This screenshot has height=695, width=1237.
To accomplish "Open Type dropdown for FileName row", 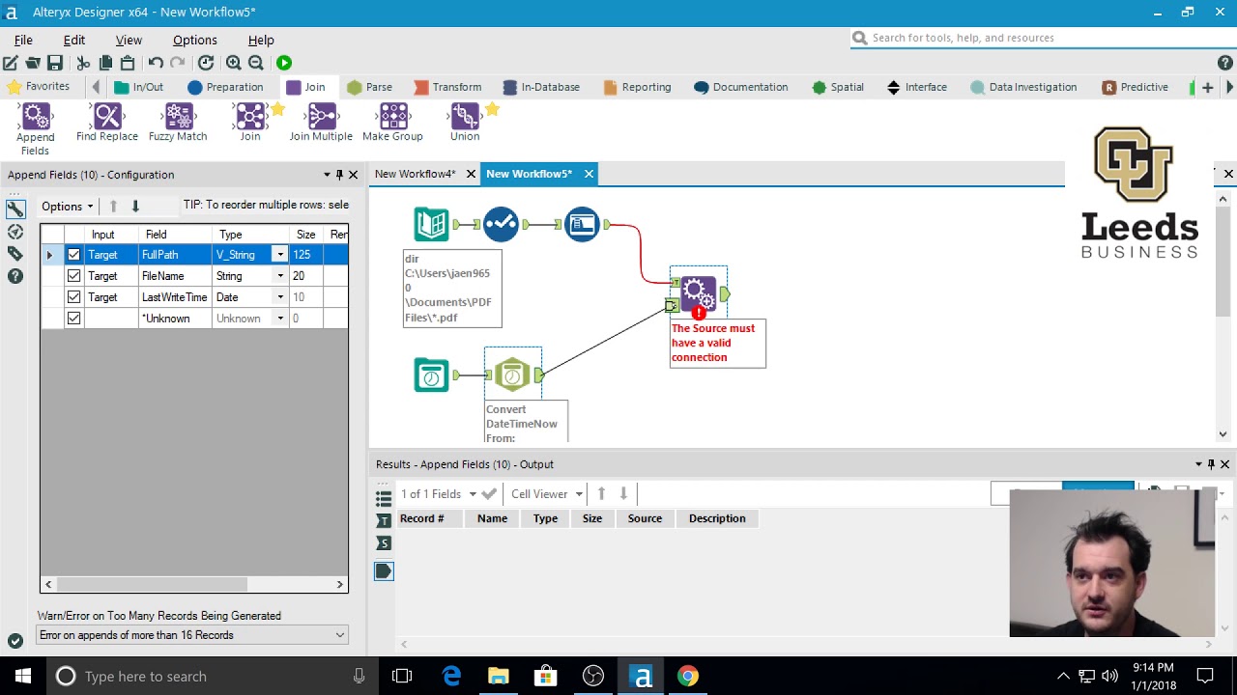I will (280, 276).
